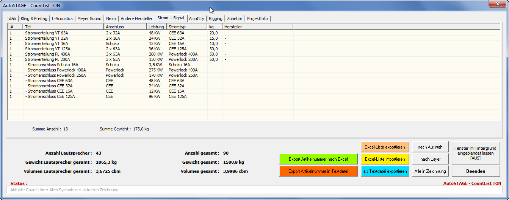Open the Rigging tab

216,19
